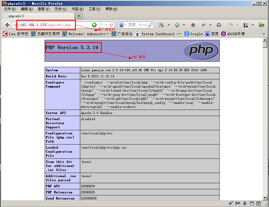This screenshot has width=269, height=207.
Task: Click the search magnifier icon
Action: [151, 25]
